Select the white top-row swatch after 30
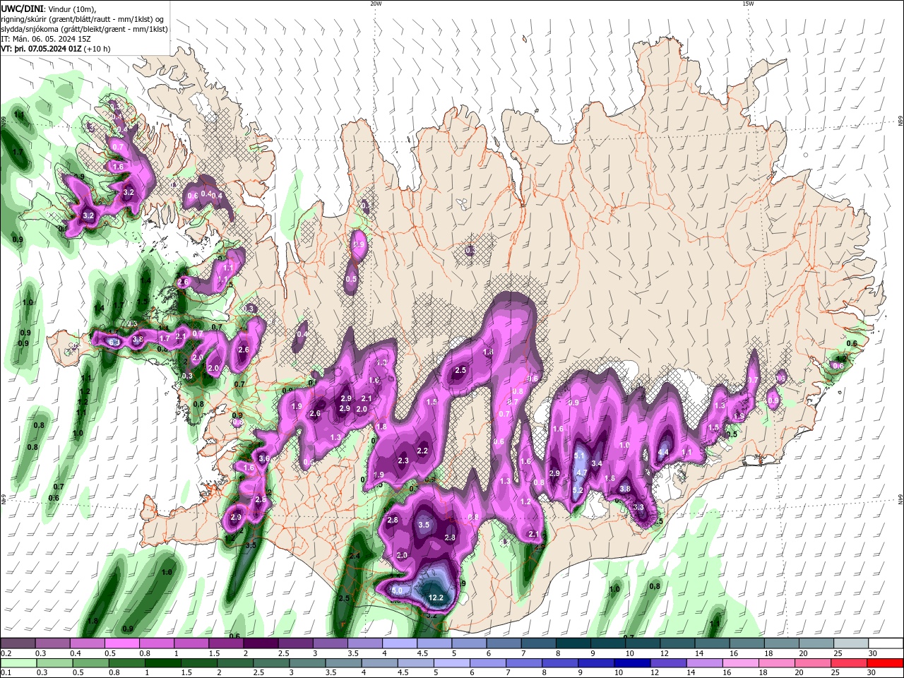 pyautogui.click(x=886, y=643)
